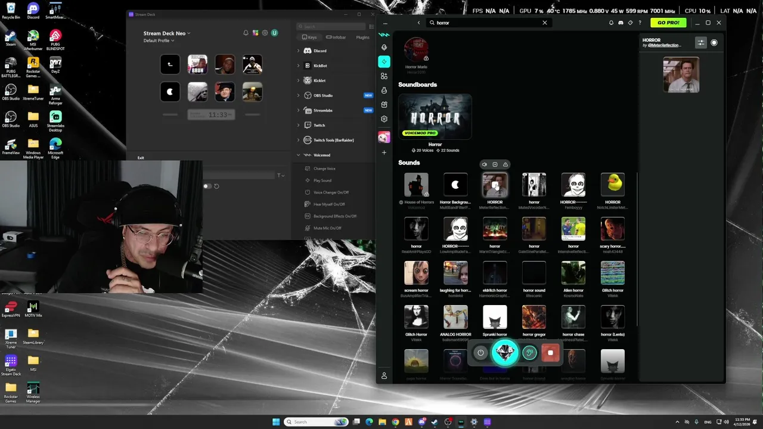Open the Voicemod three-dot menu
Viewport: 763px width, 429px height.
(385, 23)
